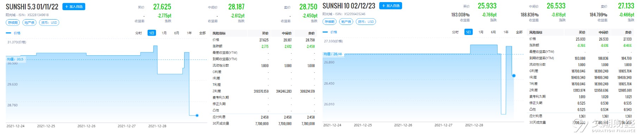The height and width of the screenshot is (134, 637).
Task: Click the 货币: USD tag on left bond
Action: click(x=49, y=22)
